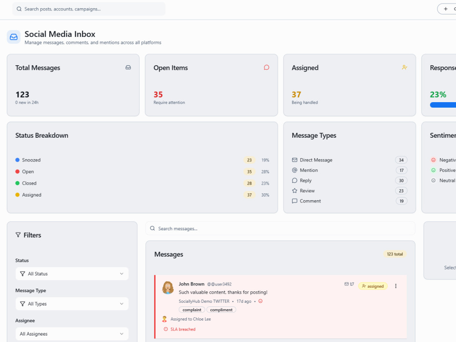This screenshot has height=342, width=456.
Task: Click the Mention count 17
Action: tap(401, 171)
